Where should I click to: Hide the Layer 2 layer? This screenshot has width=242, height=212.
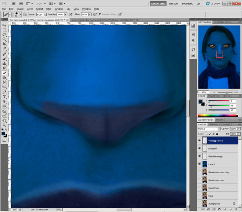click(x=200, y=164)
